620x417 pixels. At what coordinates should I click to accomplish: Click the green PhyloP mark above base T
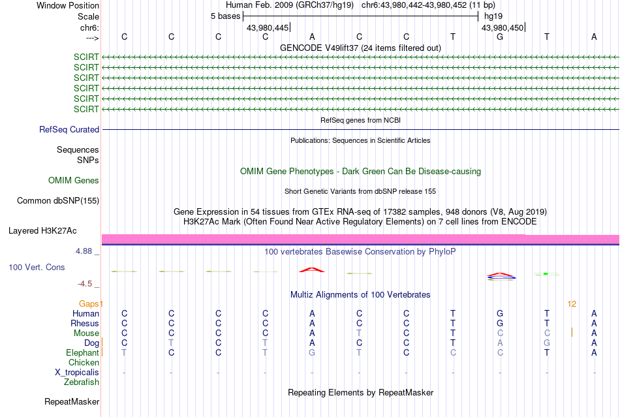[546, 273]
